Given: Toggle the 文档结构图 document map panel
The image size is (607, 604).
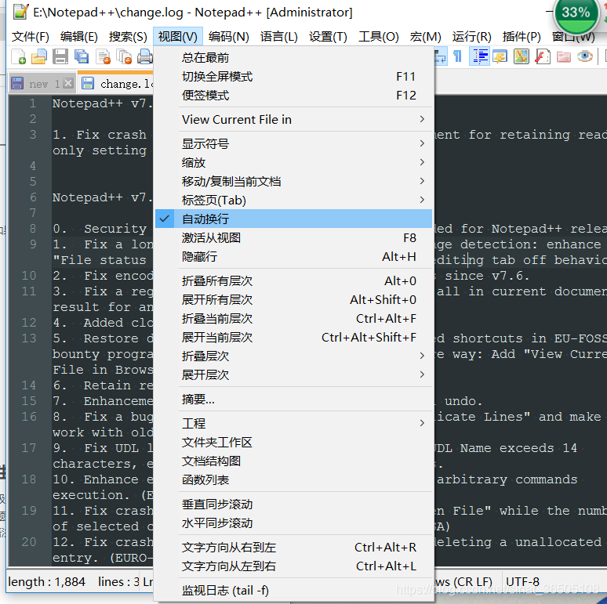Looking at the screenshot, I should click(x=293, y=461).
